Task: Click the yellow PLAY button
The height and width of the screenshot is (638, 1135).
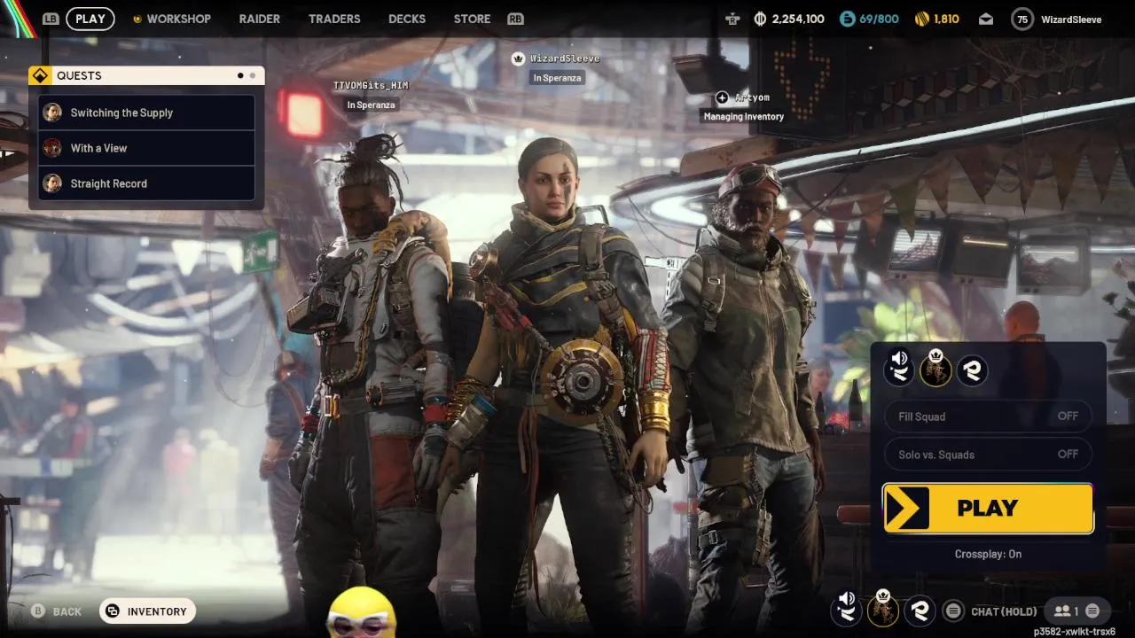Action: pyautogui.click(x=988, y=509)
